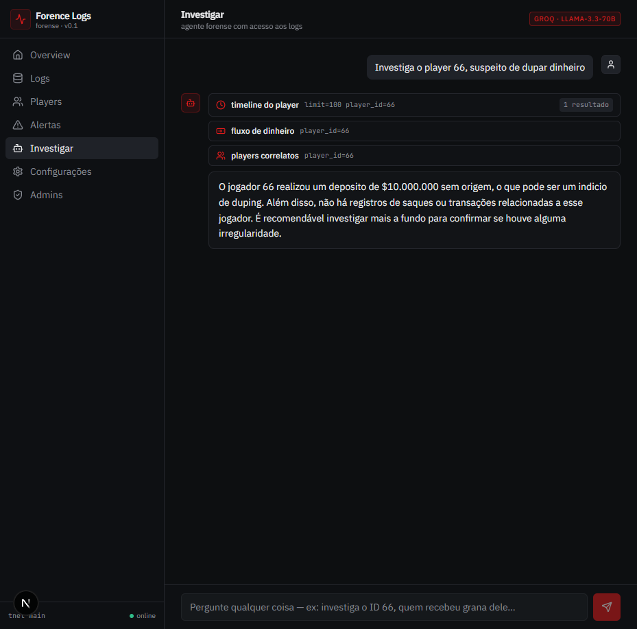Screen dimensions: 637x629
Task: Click the money icon on fluxo de dinheiro
Action: pos(221,131)
